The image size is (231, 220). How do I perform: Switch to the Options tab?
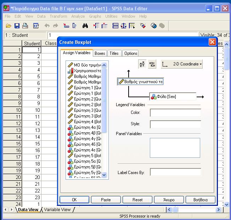pyautogui.click(x=131, y=53)
